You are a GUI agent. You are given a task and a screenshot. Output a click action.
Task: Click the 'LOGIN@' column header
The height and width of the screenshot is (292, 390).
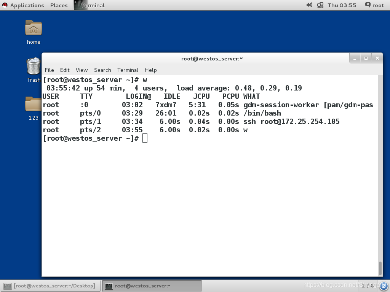point(139,97)
